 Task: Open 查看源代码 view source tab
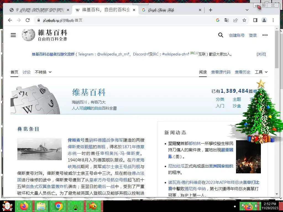click(x=221, y=72)
